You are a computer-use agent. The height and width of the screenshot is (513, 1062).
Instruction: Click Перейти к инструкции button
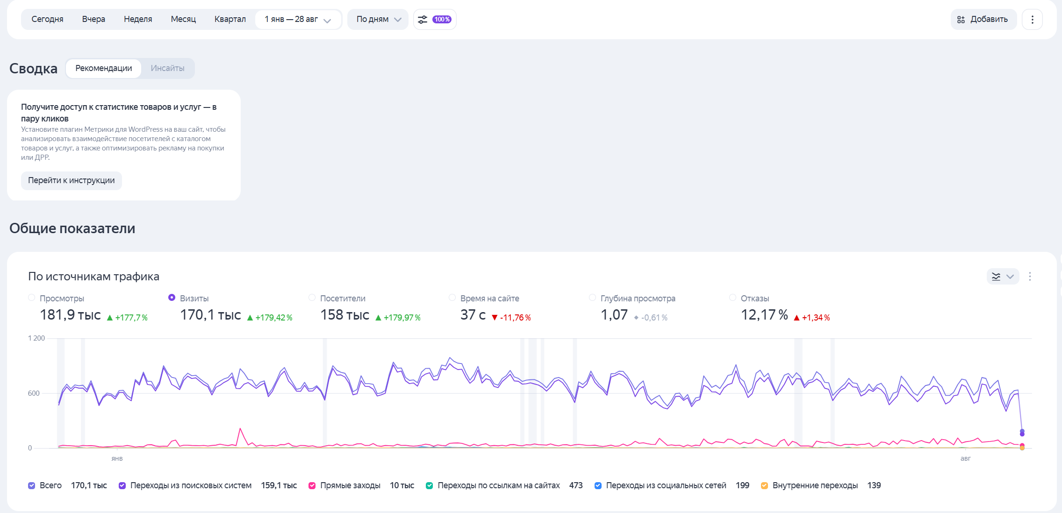point(71,180)
